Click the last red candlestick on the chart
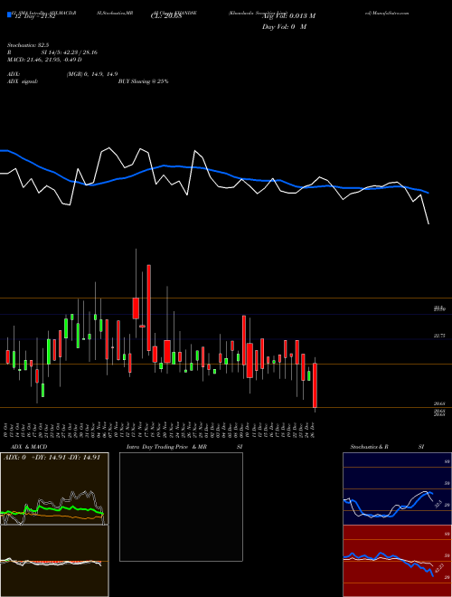 (x=315, y=385)
